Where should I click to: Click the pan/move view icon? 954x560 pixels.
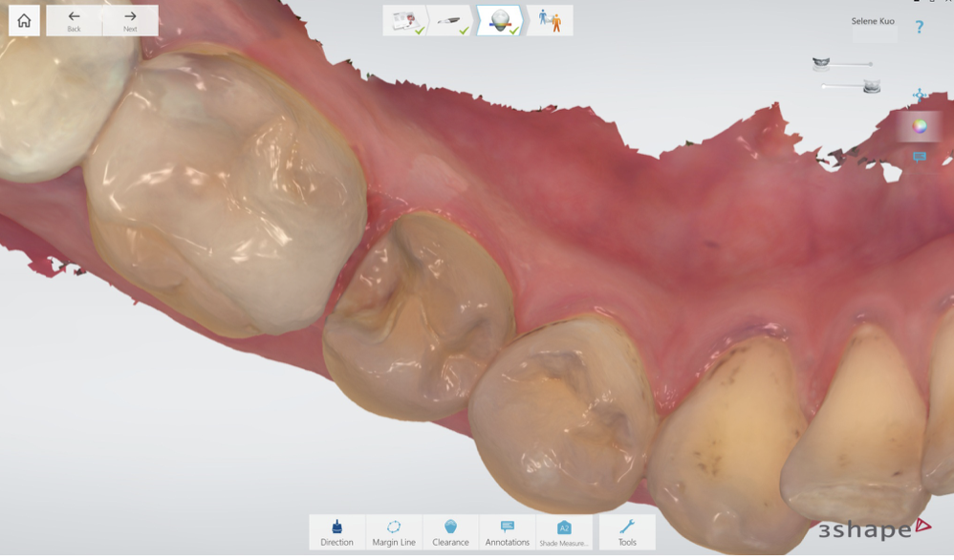[920, 95]
